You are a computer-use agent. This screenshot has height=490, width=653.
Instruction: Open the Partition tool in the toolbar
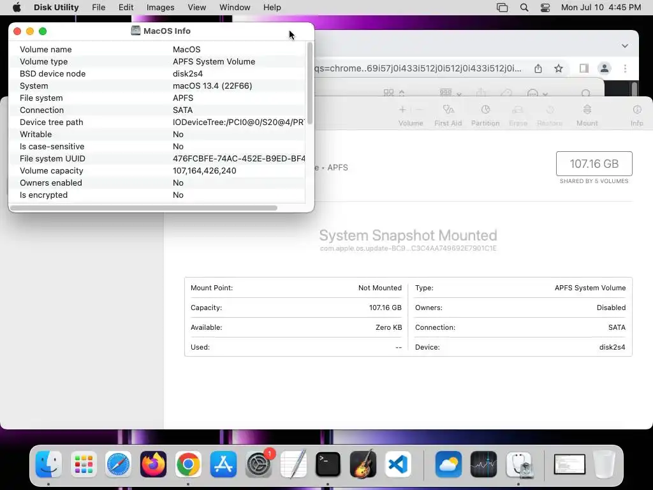click(485, 115)
